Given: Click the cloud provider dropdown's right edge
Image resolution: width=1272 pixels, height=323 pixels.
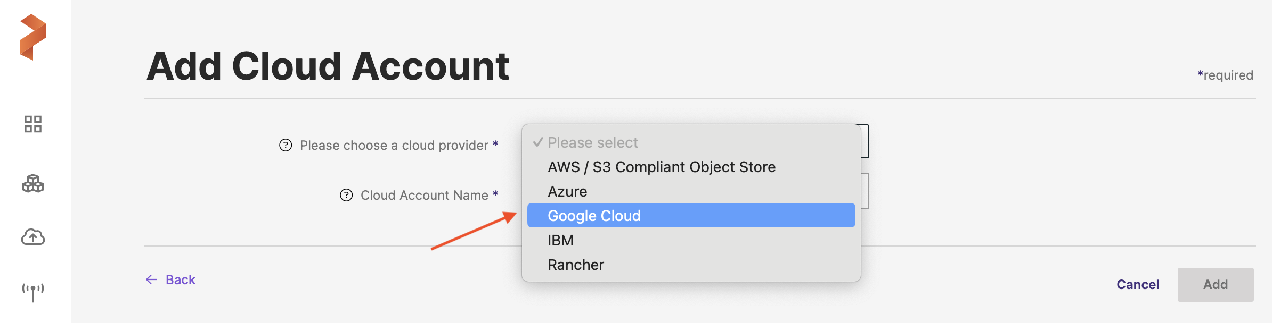Looking at the screenshot, I should coord(865,141).
